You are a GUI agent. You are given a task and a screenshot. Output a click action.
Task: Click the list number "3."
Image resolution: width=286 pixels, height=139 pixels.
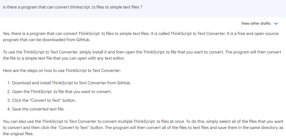click(x=9, y=100)
